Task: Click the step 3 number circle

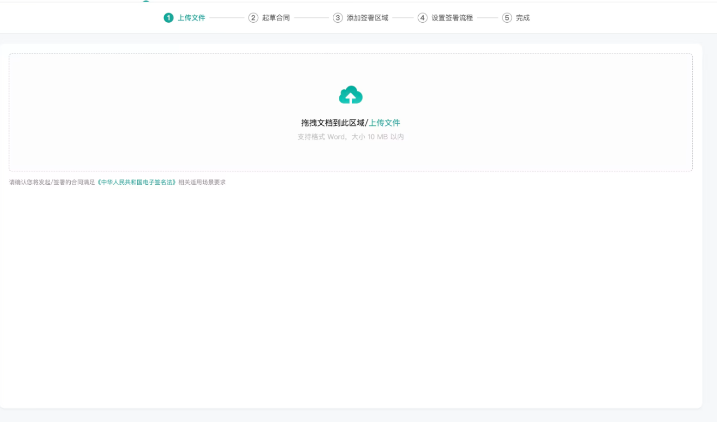Action: tap(338, 18)
